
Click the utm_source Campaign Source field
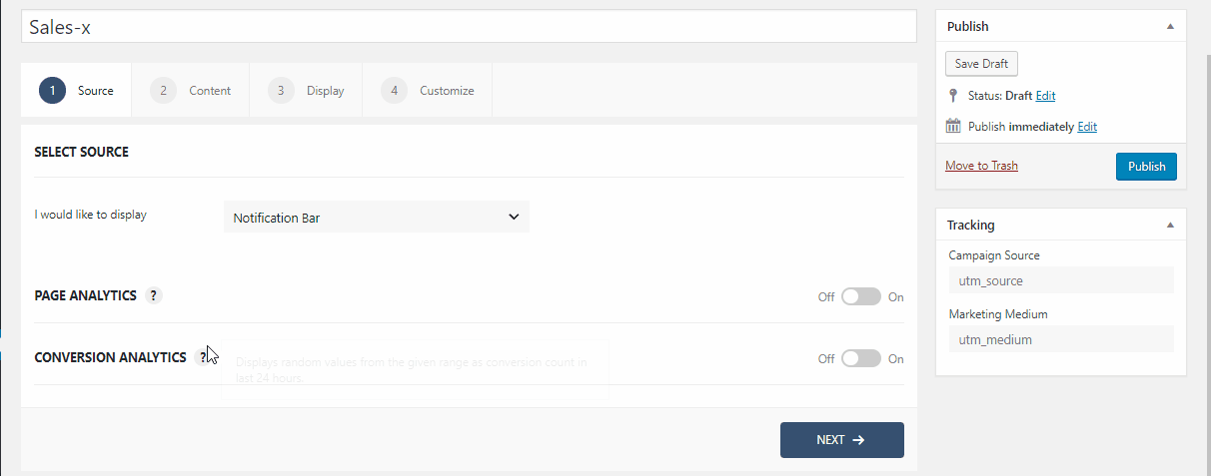1060,280
